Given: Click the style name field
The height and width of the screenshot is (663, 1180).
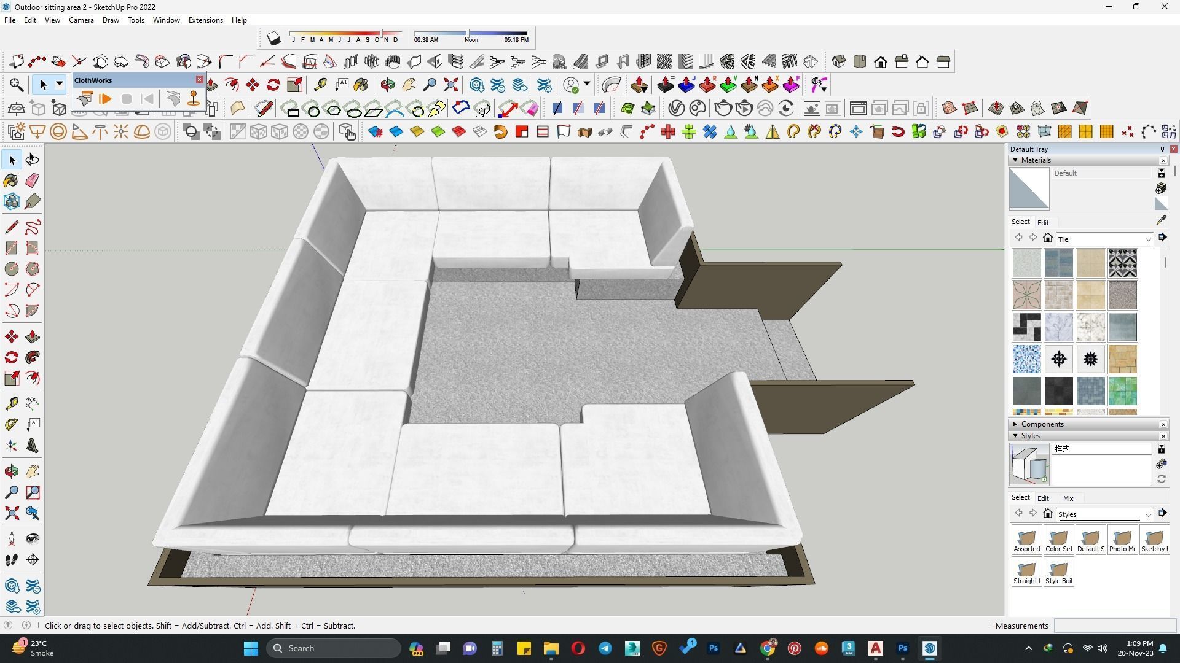Looking at the screenshot, I should click(1102, 449).
